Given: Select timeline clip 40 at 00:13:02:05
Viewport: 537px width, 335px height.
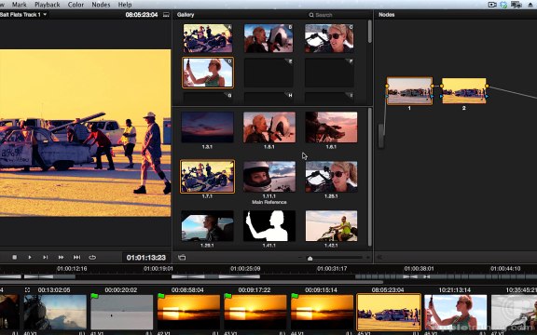Looking at the screenshot, I should point(55,312).
